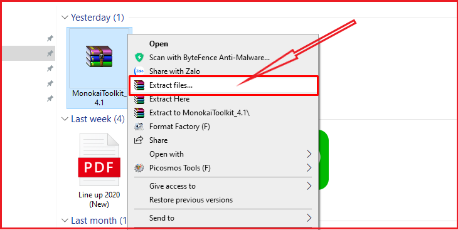
Task: Collapse the Yesterday group
Action: [65, 18]
